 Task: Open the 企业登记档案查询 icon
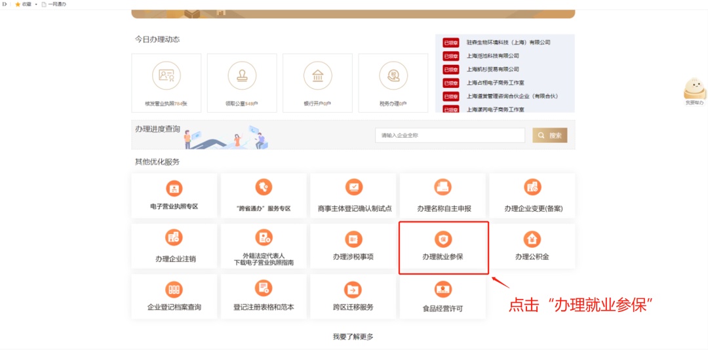pyautogui.click(x=174, y=289)
